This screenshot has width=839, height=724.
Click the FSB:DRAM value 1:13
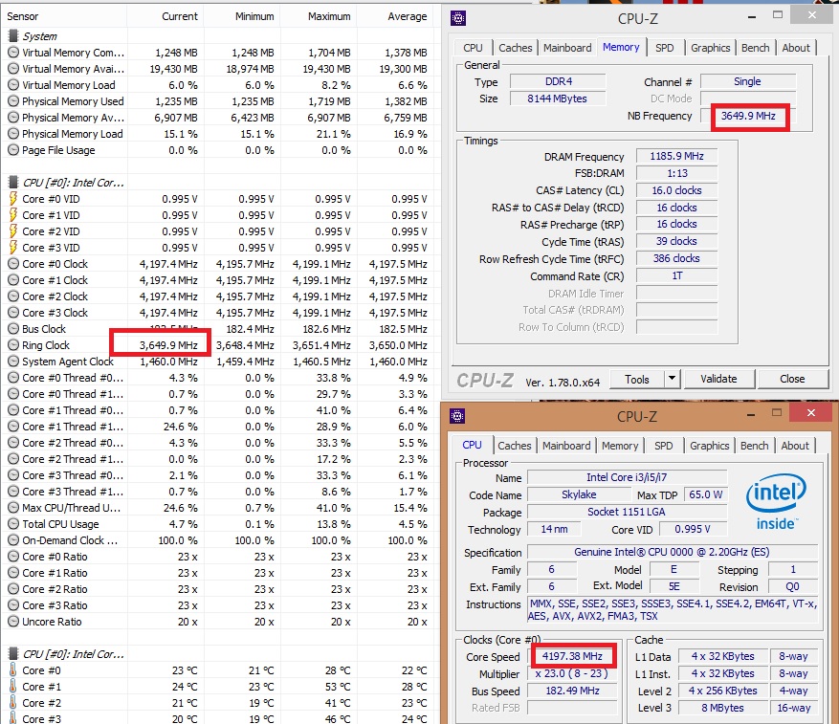click(676, 173)
